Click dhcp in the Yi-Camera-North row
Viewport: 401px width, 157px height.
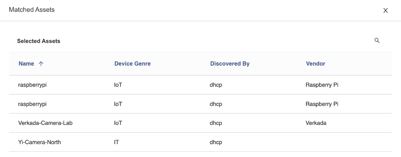click(x=216, y=142)
